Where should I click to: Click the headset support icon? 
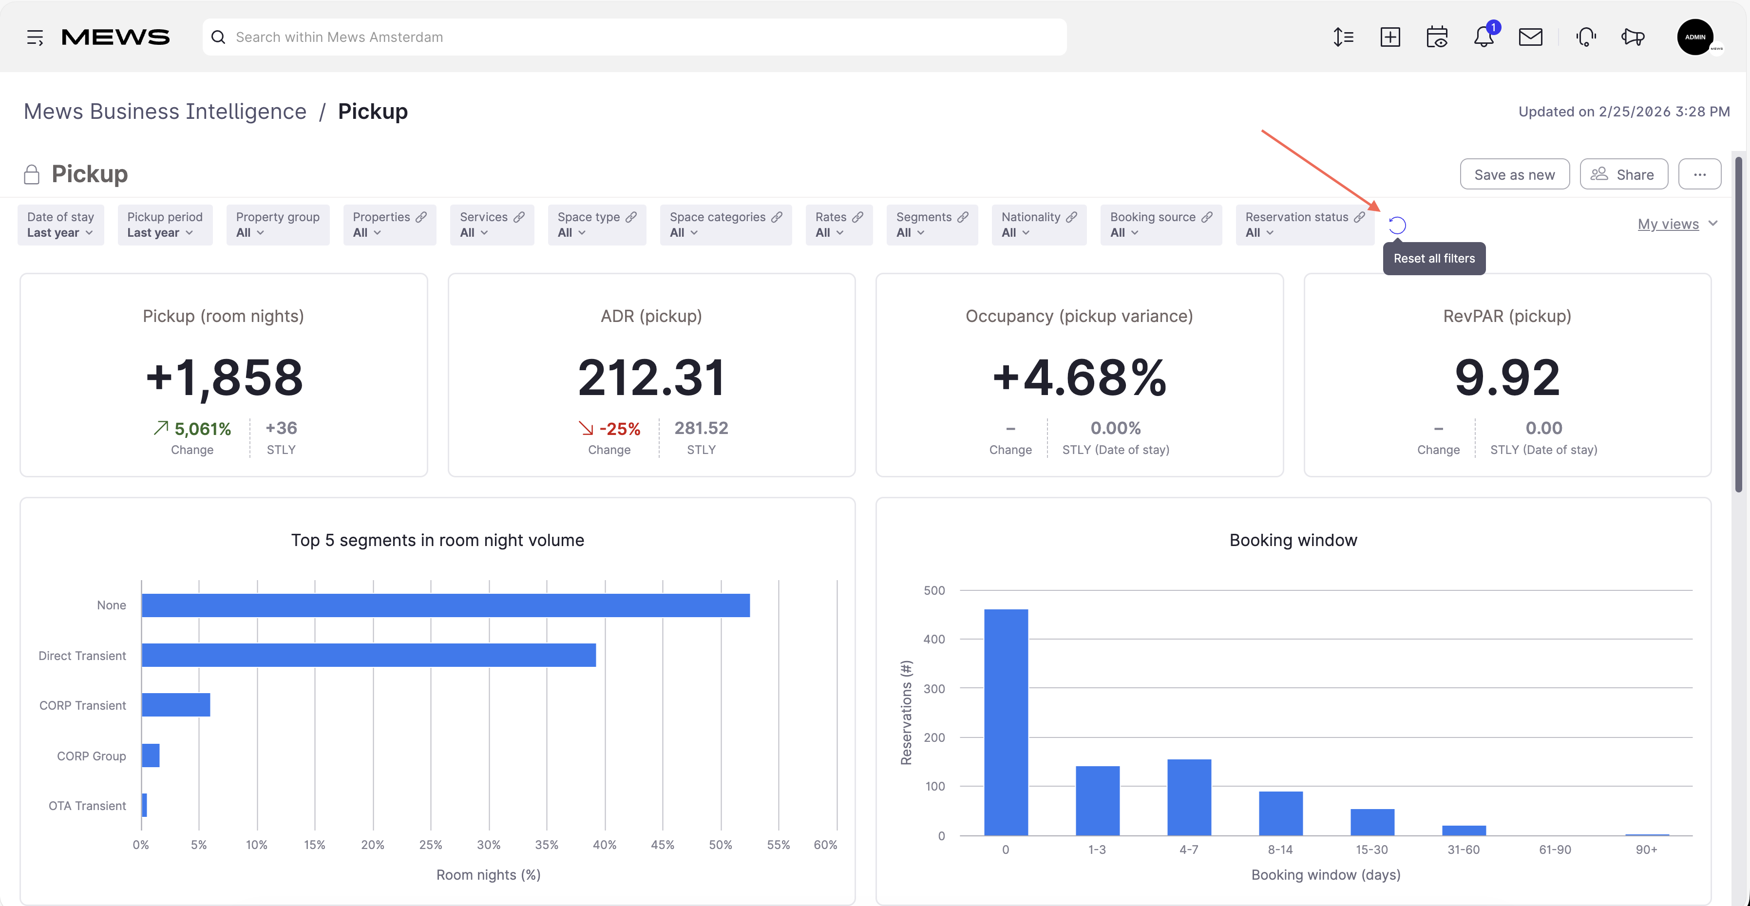(x=1586, y=37)
